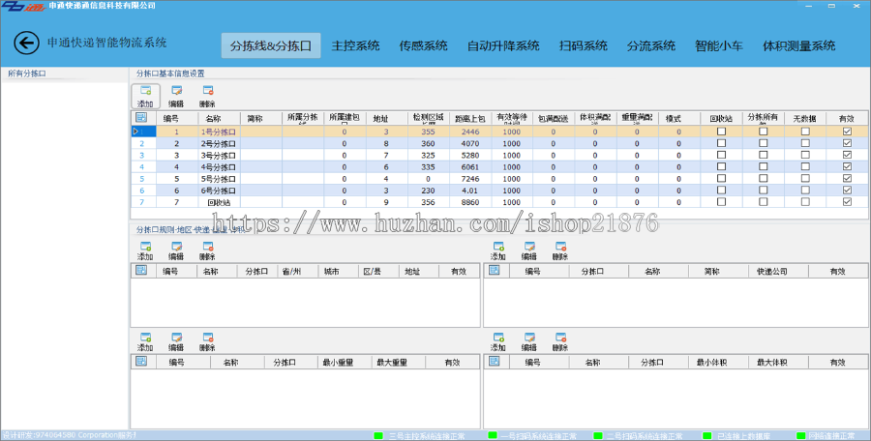The height and width of the screenshot is (441, 871).
Task: Enable 回收站 checkbox for 4号分拣口 row
Action: point(721,166)
